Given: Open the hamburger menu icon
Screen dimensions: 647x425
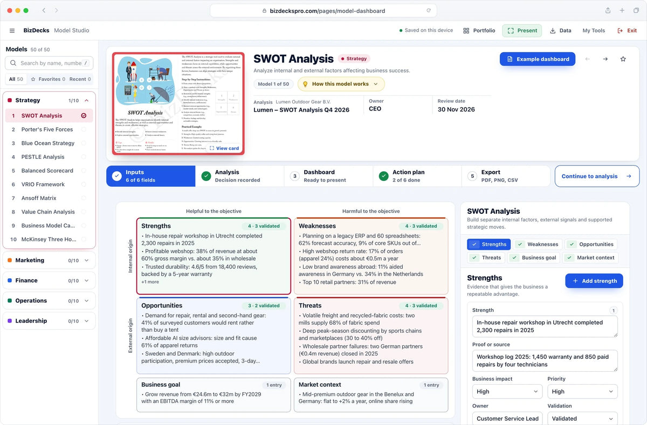Looking at the screenshot, I should coord(12,31).
